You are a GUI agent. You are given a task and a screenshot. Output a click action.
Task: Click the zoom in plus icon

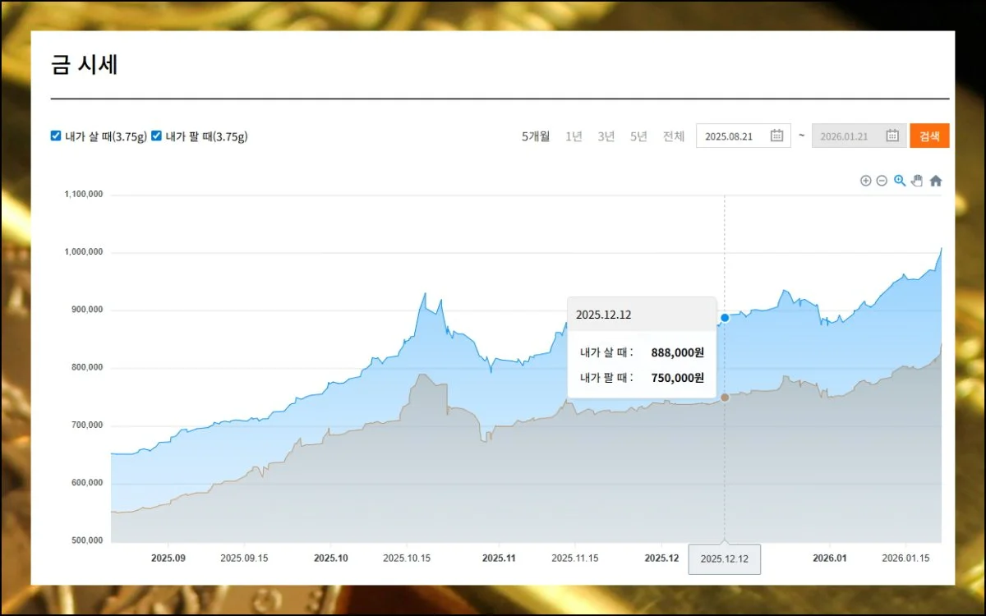865,181
